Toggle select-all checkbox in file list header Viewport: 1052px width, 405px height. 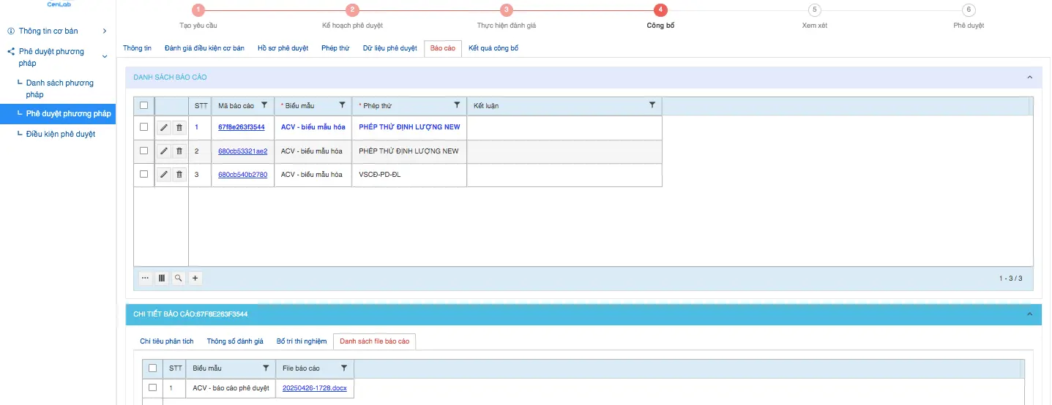pos(152,368)
